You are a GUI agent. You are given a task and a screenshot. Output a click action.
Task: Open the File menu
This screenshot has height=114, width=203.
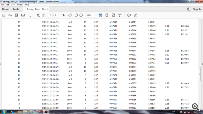point(2,5)
